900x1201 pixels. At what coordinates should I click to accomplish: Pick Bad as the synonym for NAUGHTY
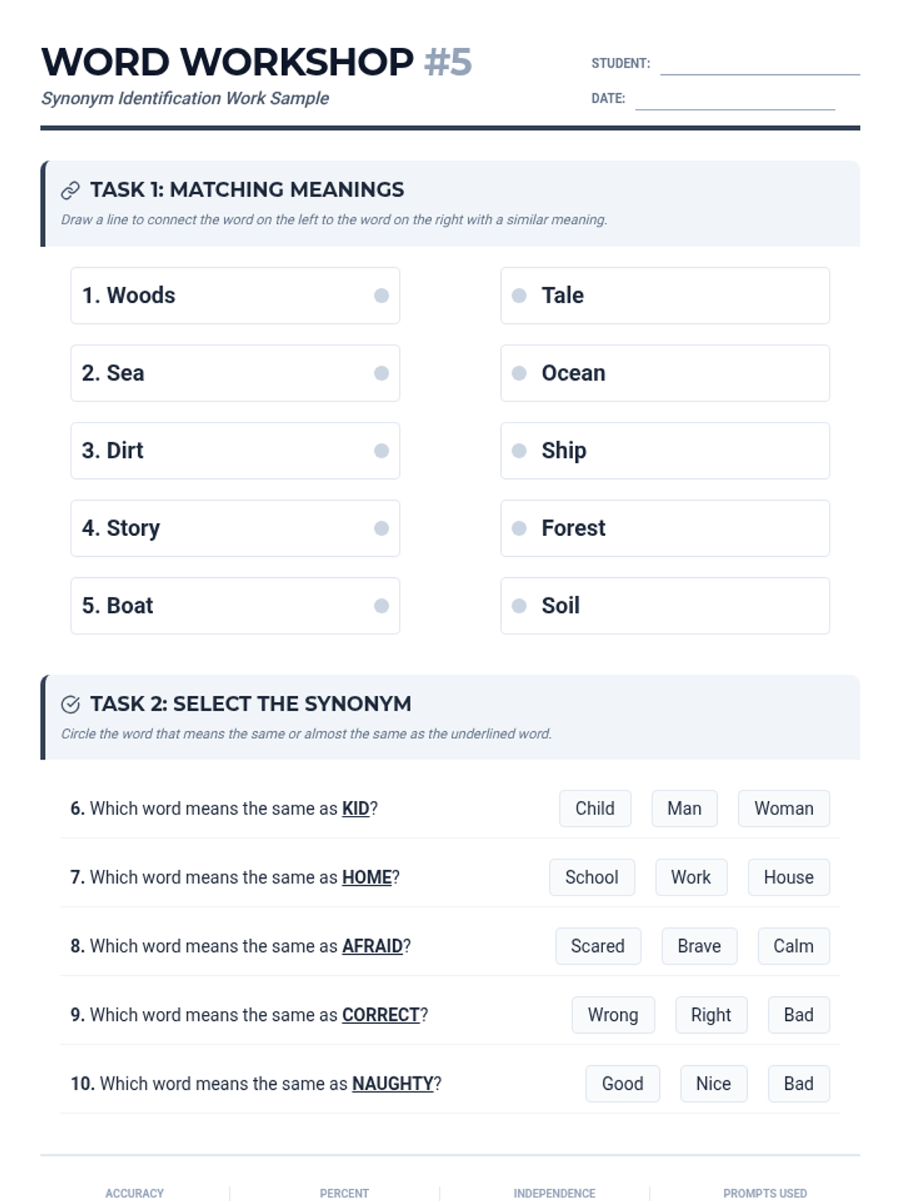(799, 1084)
